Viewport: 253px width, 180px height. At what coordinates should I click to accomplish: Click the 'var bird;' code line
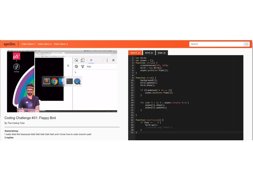141,58
